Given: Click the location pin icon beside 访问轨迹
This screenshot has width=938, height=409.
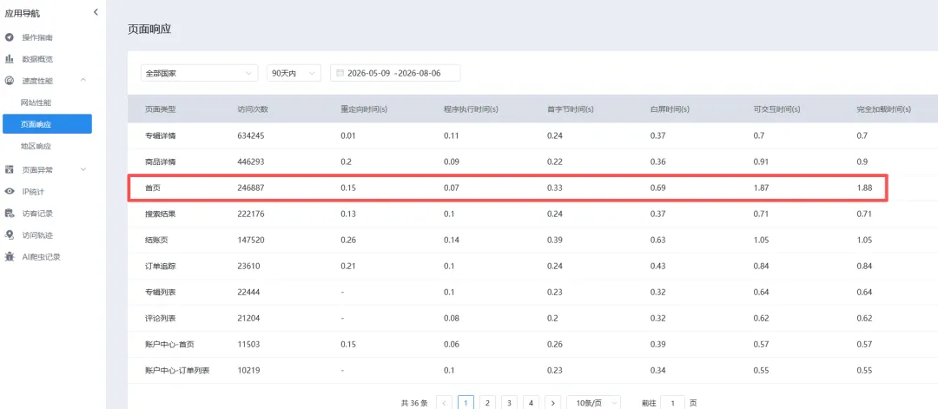Looking at the screenshot, I should [x=9, y=235].
